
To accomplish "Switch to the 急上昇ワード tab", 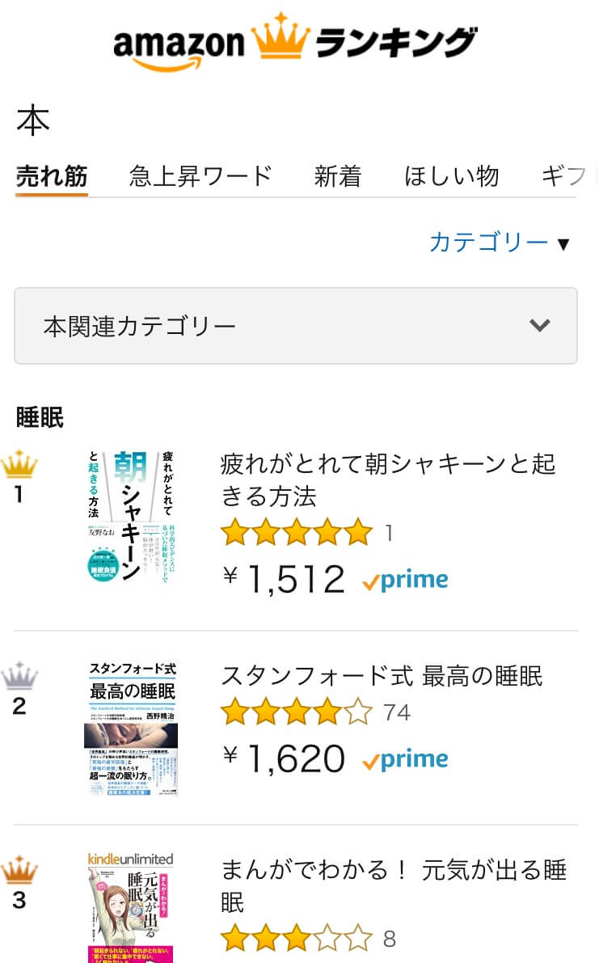I will click(x=200, y=175).
